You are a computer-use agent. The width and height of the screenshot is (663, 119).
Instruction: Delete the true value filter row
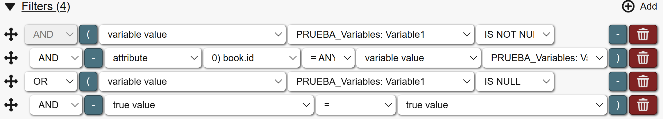(x=643, y=105)
